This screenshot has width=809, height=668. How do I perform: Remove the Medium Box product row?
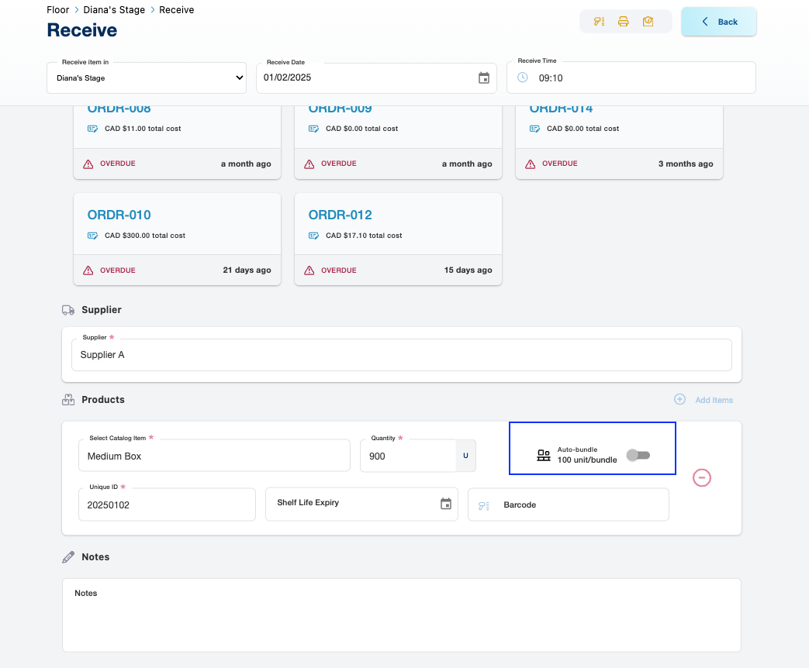point(701,478)
